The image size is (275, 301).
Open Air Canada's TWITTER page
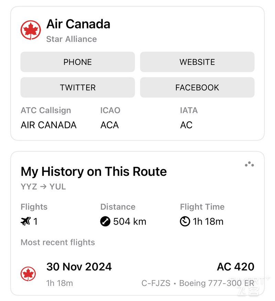pos(78,87)
